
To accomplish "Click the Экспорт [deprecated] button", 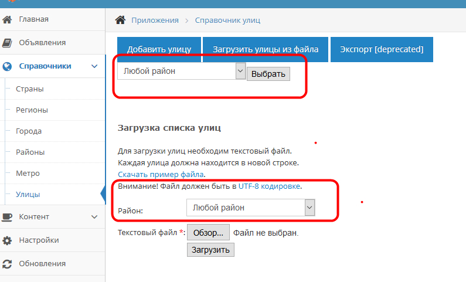I will pyautogui.click(x=382, y=49).
